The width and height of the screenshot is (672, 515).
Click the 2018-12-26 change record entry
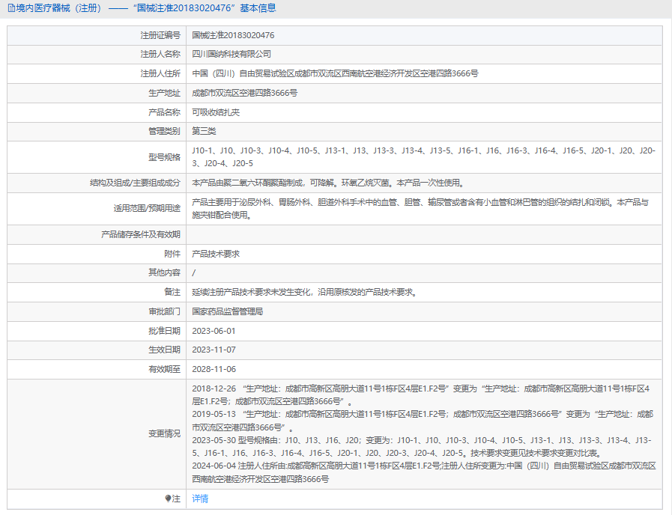click(x=421, y=395)
